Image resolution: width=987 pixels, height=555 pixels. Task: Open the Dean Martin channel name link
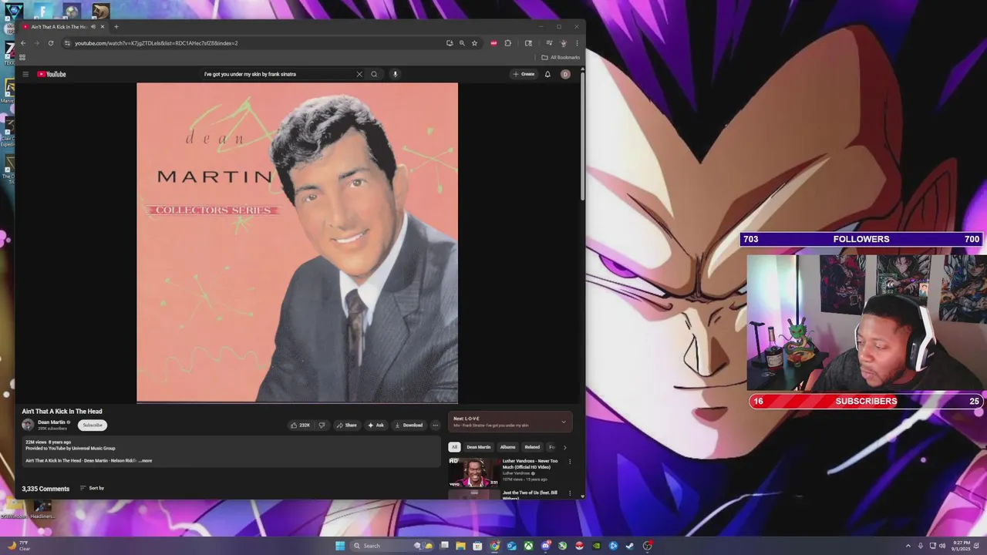52,422
